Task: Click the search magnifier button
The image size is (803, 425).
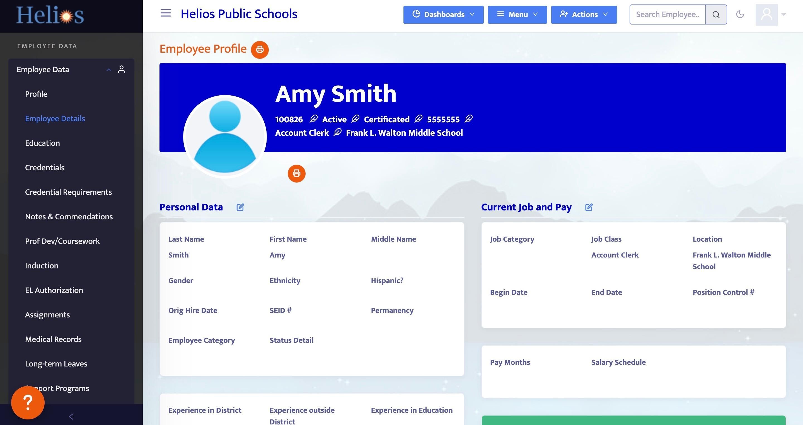Action: click(716, 15)
